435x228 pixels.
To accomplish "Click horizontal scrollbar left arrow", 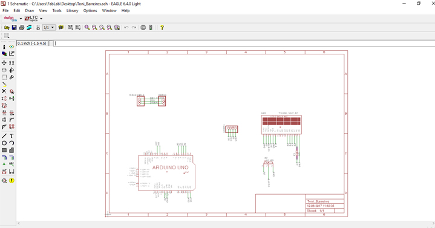I will pos(19,223).
